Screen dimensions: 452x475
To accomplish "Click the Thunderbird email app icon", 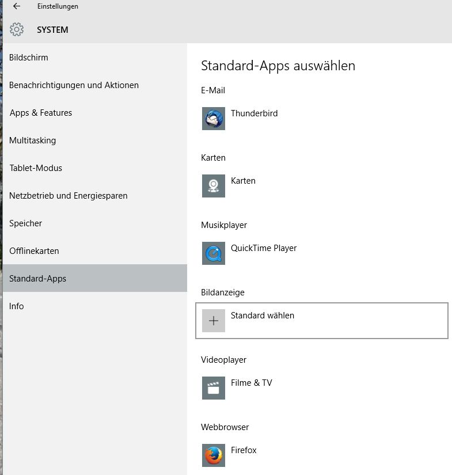I will [214, 119].
